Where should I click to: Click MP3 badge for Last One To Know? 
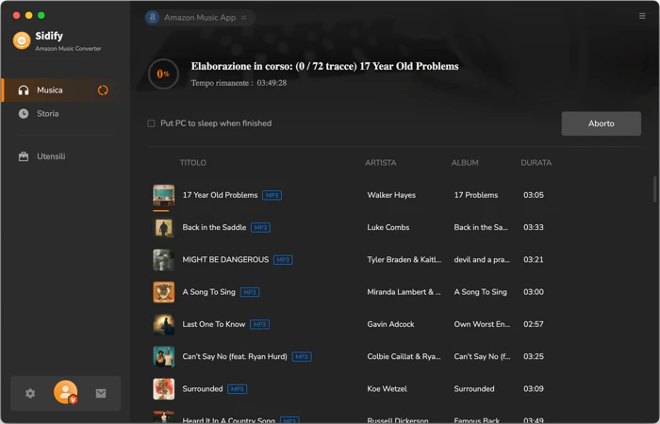tap(259, 324)
